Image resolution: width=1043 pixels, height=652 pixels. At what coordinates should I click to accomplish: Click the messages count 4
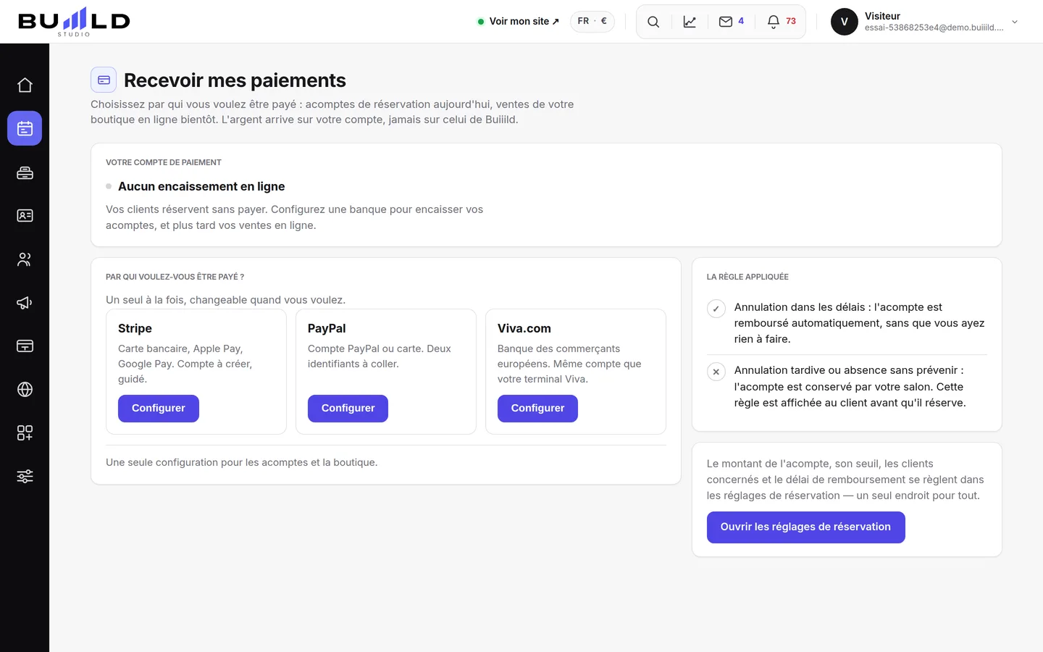coord(741,21)
